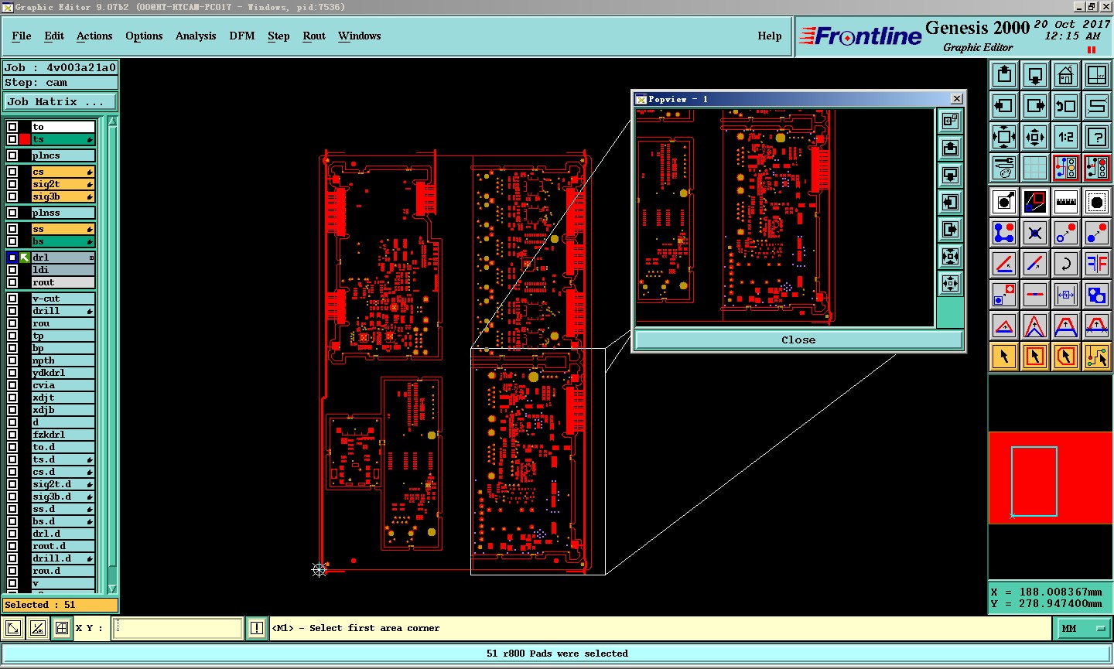Click the pan left view icon
The height and width of the screenshot is (669, 1114).
1004,106
